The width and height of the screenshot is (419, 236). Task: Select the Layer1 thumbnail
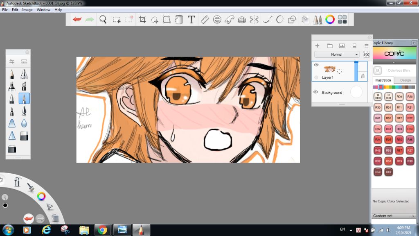[329, 69]
